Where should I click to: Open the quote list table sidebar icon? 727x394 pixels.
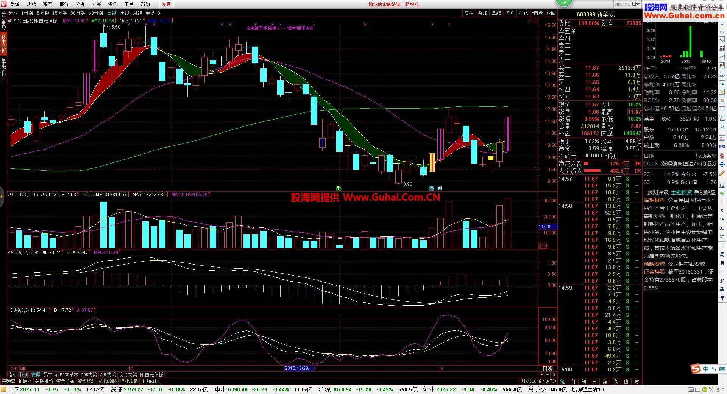(722, 48)
